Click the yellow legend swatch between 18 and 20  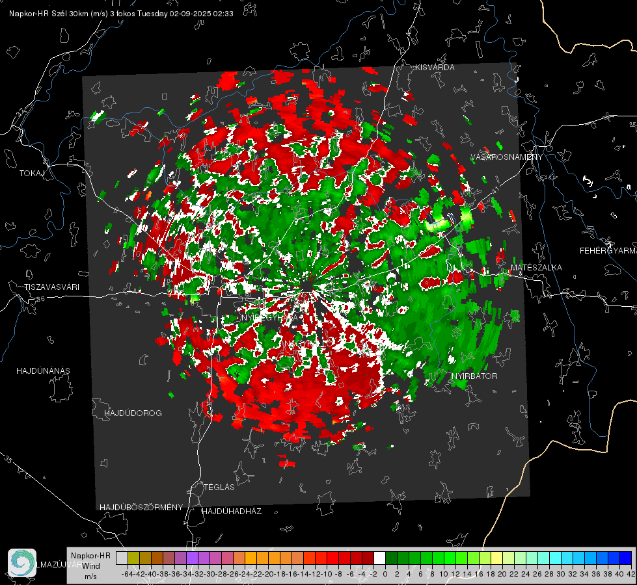point(496,558)
